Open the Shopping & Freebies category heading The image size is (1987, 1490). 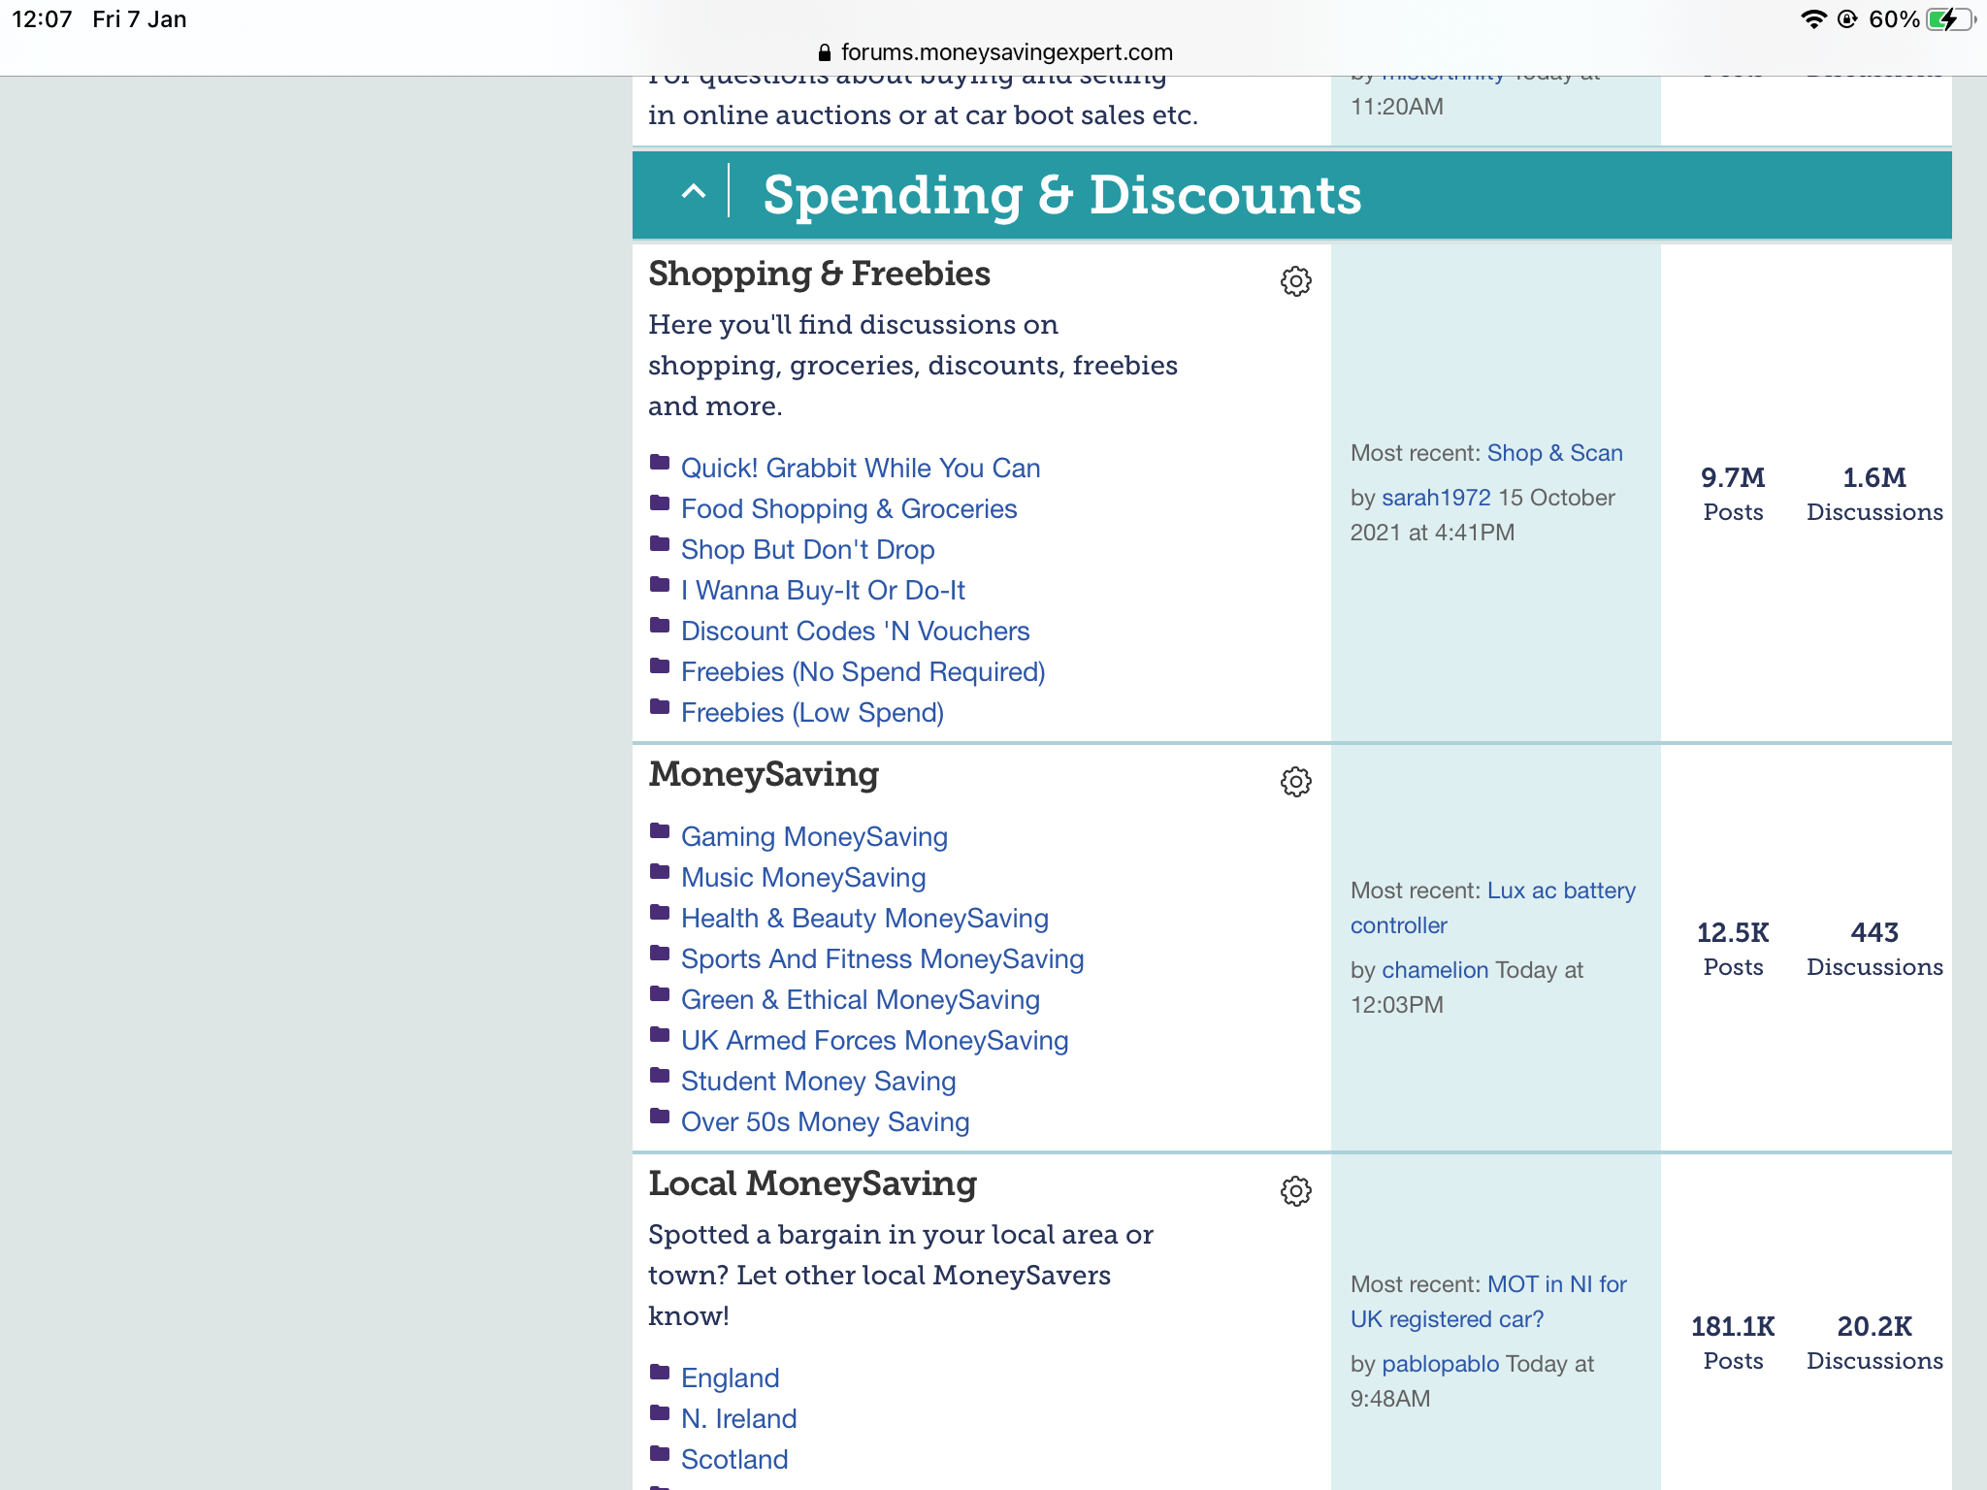[819, 275]
